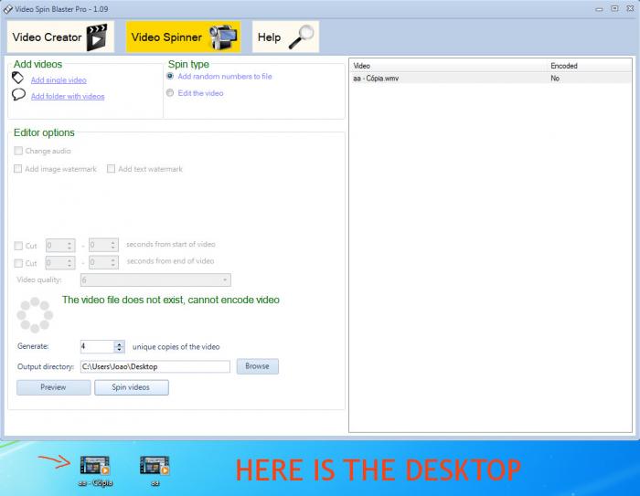Click the magnifying glass Help icon

(x=302, y=37)
